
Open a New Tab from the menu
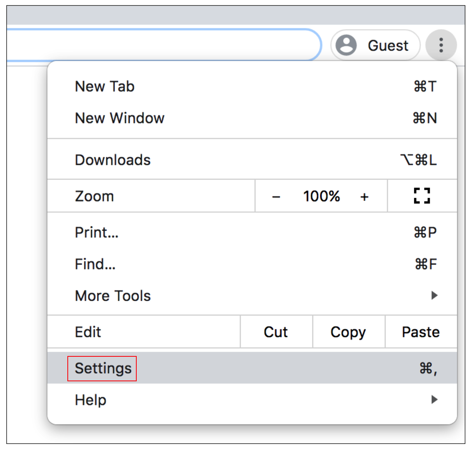point(105,86)
